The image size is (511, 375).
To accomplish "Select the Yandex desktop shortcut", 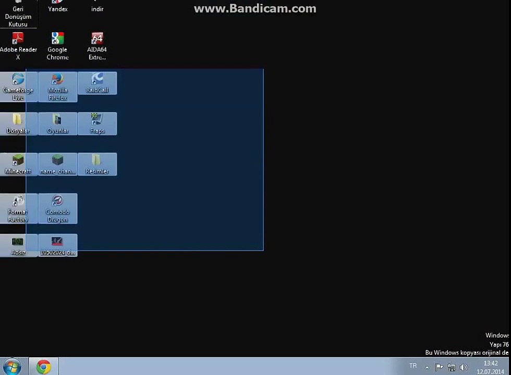I will click(x=58, y=6).
